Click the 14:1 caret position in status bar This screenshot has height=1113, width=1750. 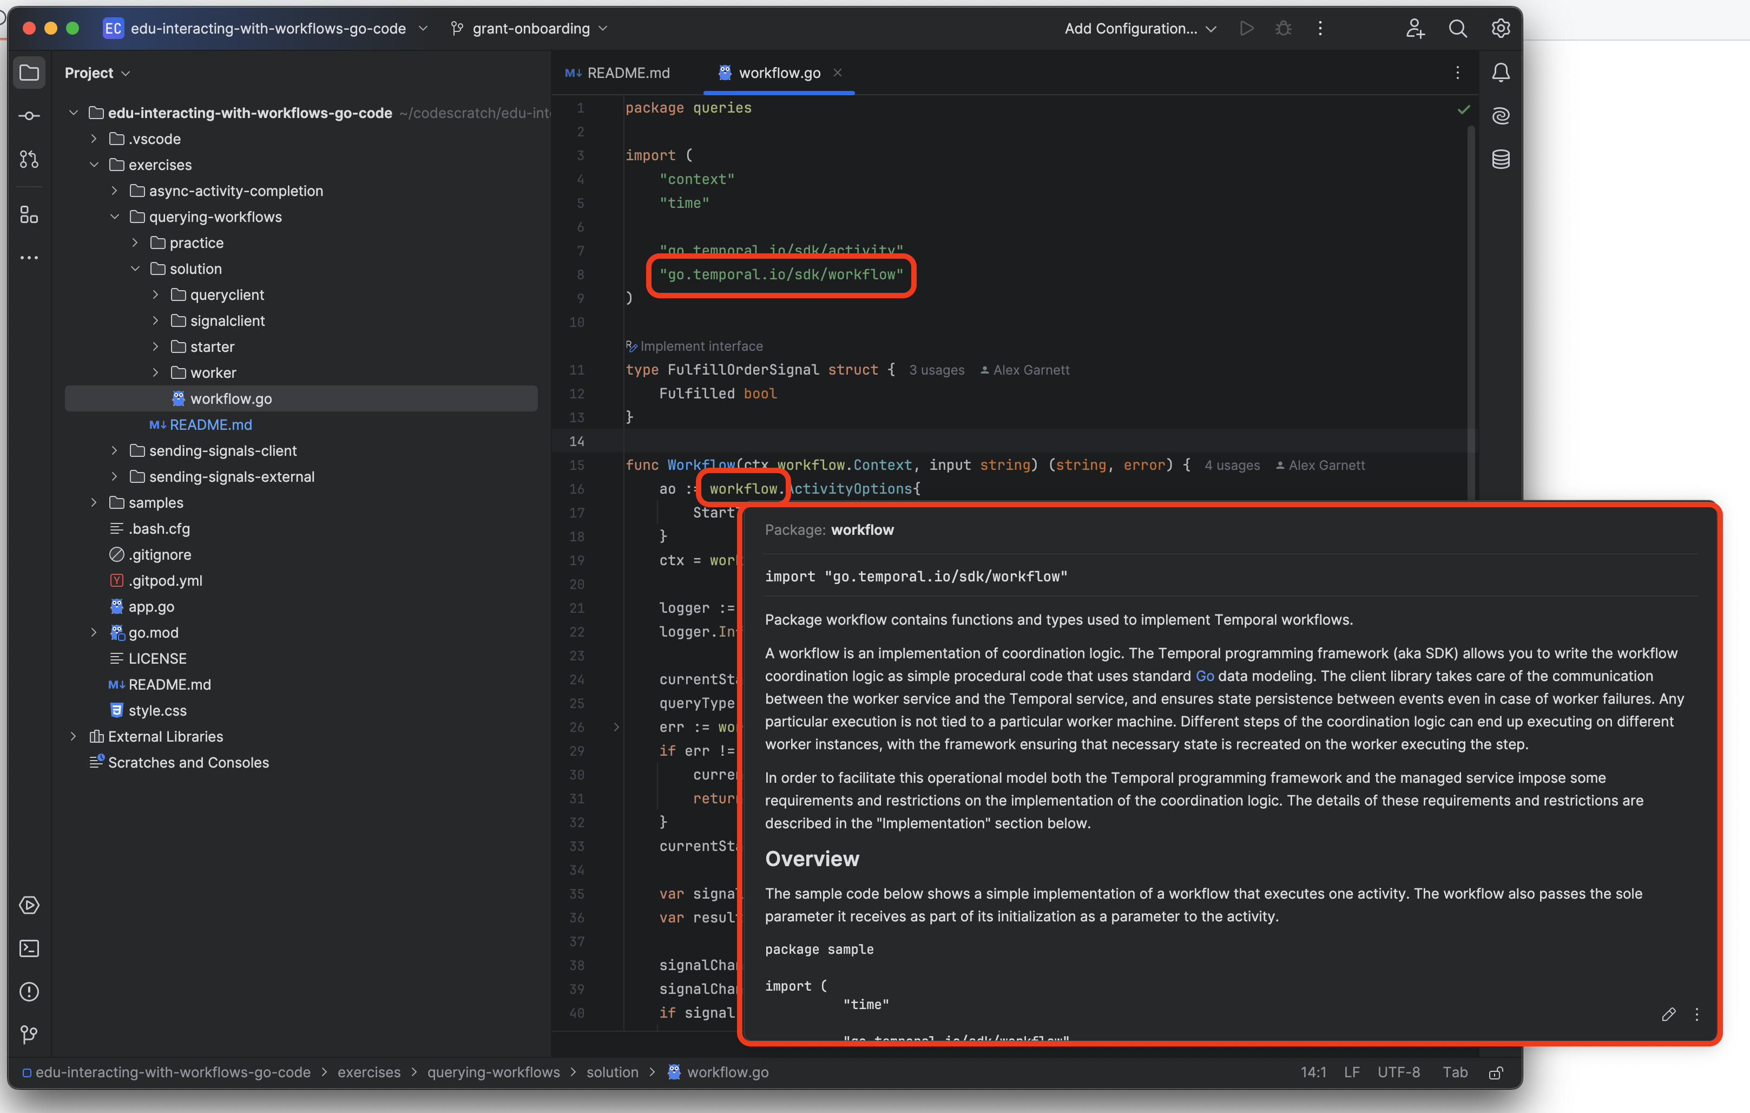coord(1313,1073)
